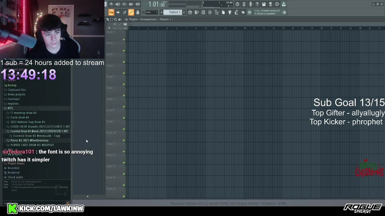
Task: Open the Channel rack view icon
Action: pyautogui.click(x=203, y=12)
